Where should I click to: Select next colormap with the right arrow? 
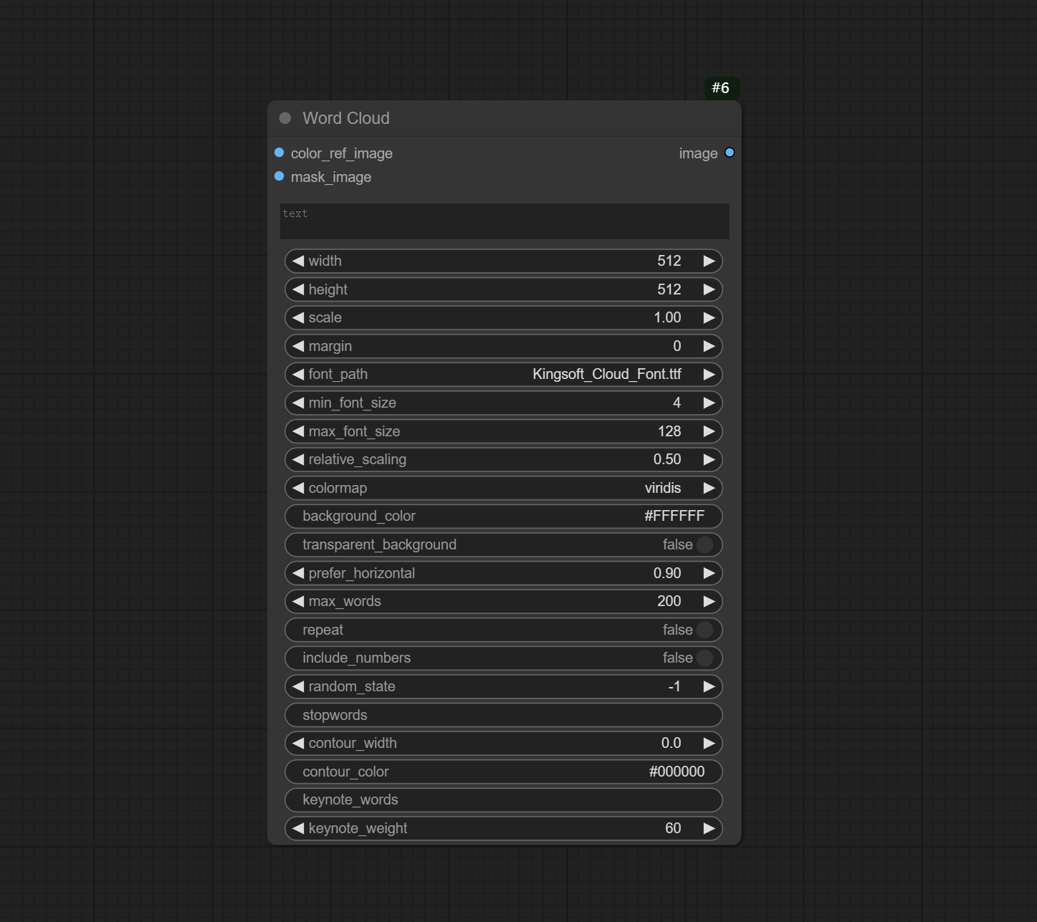(x=709, y=488)
